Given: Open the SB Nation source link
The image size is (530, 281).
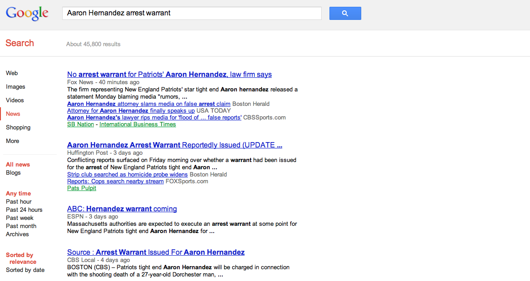Looking at the screenshot, I should tap(80, 124).
